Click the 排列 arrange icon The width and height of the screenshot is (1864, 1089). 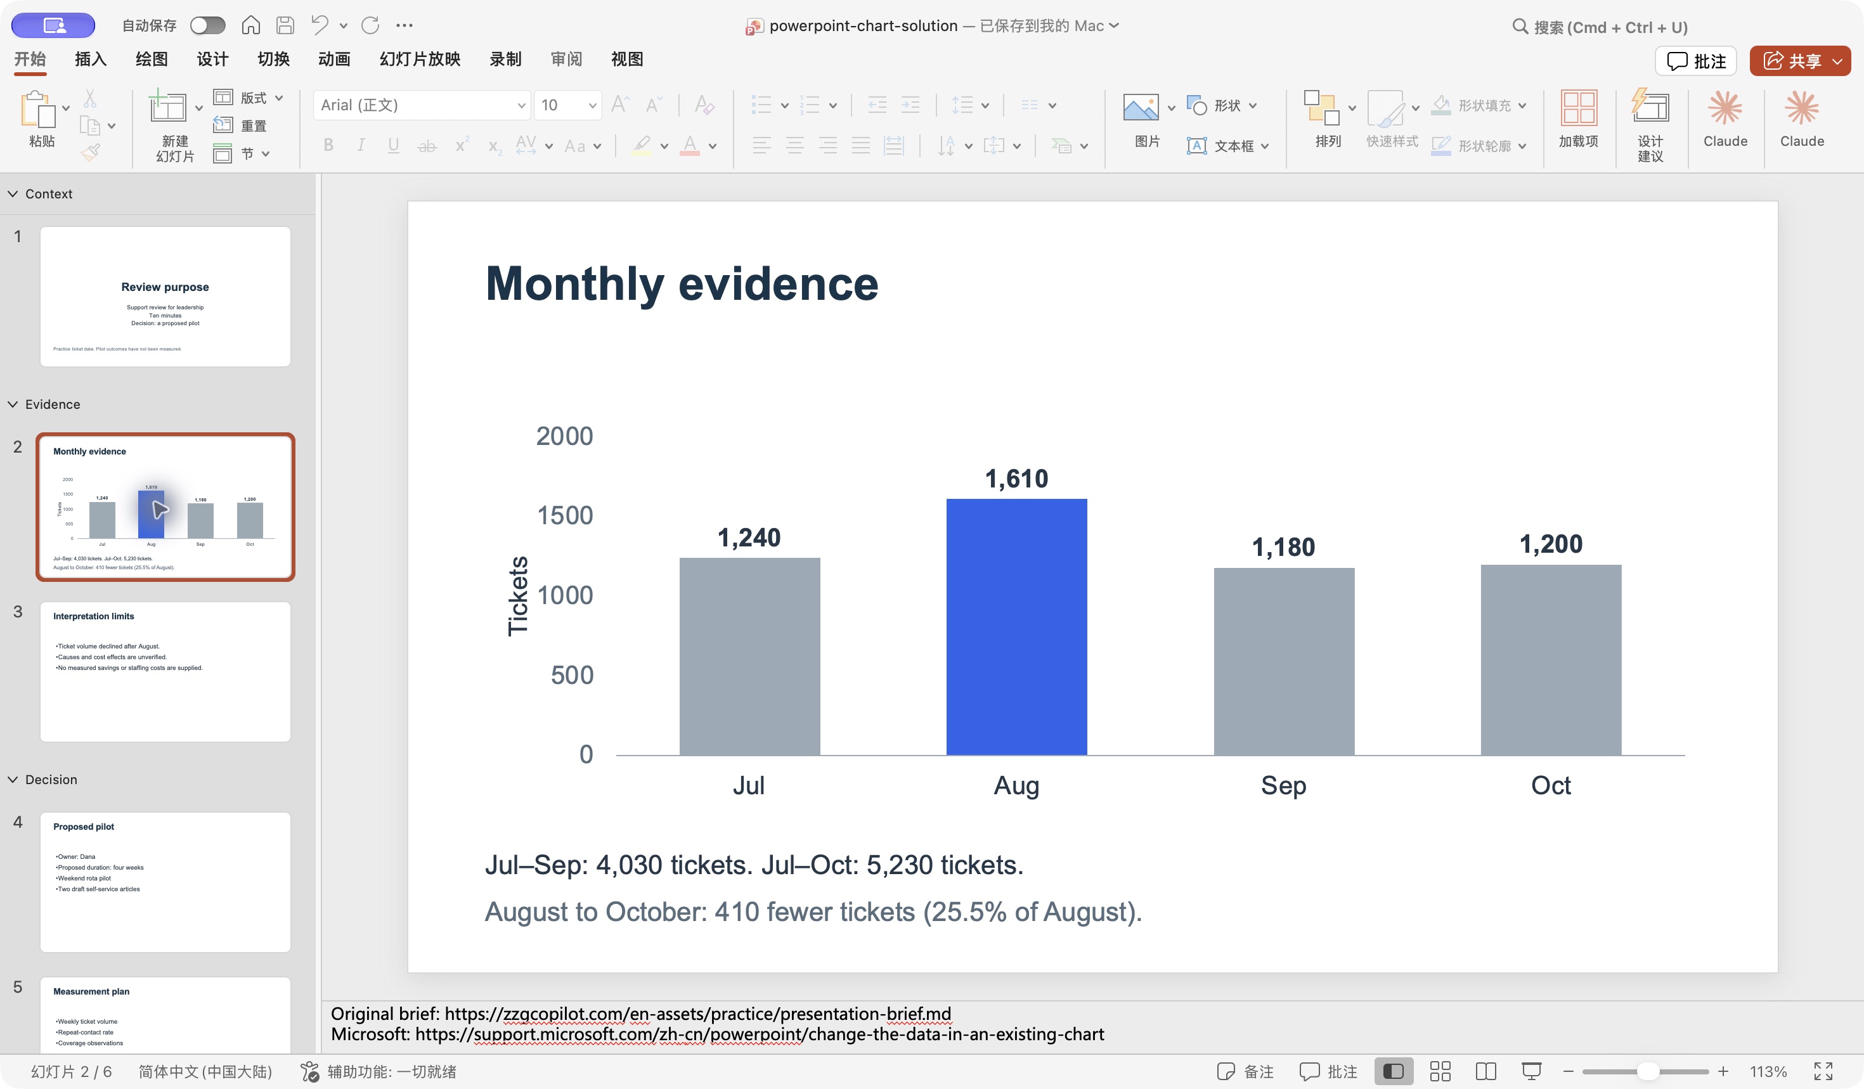click(1322, 108)
